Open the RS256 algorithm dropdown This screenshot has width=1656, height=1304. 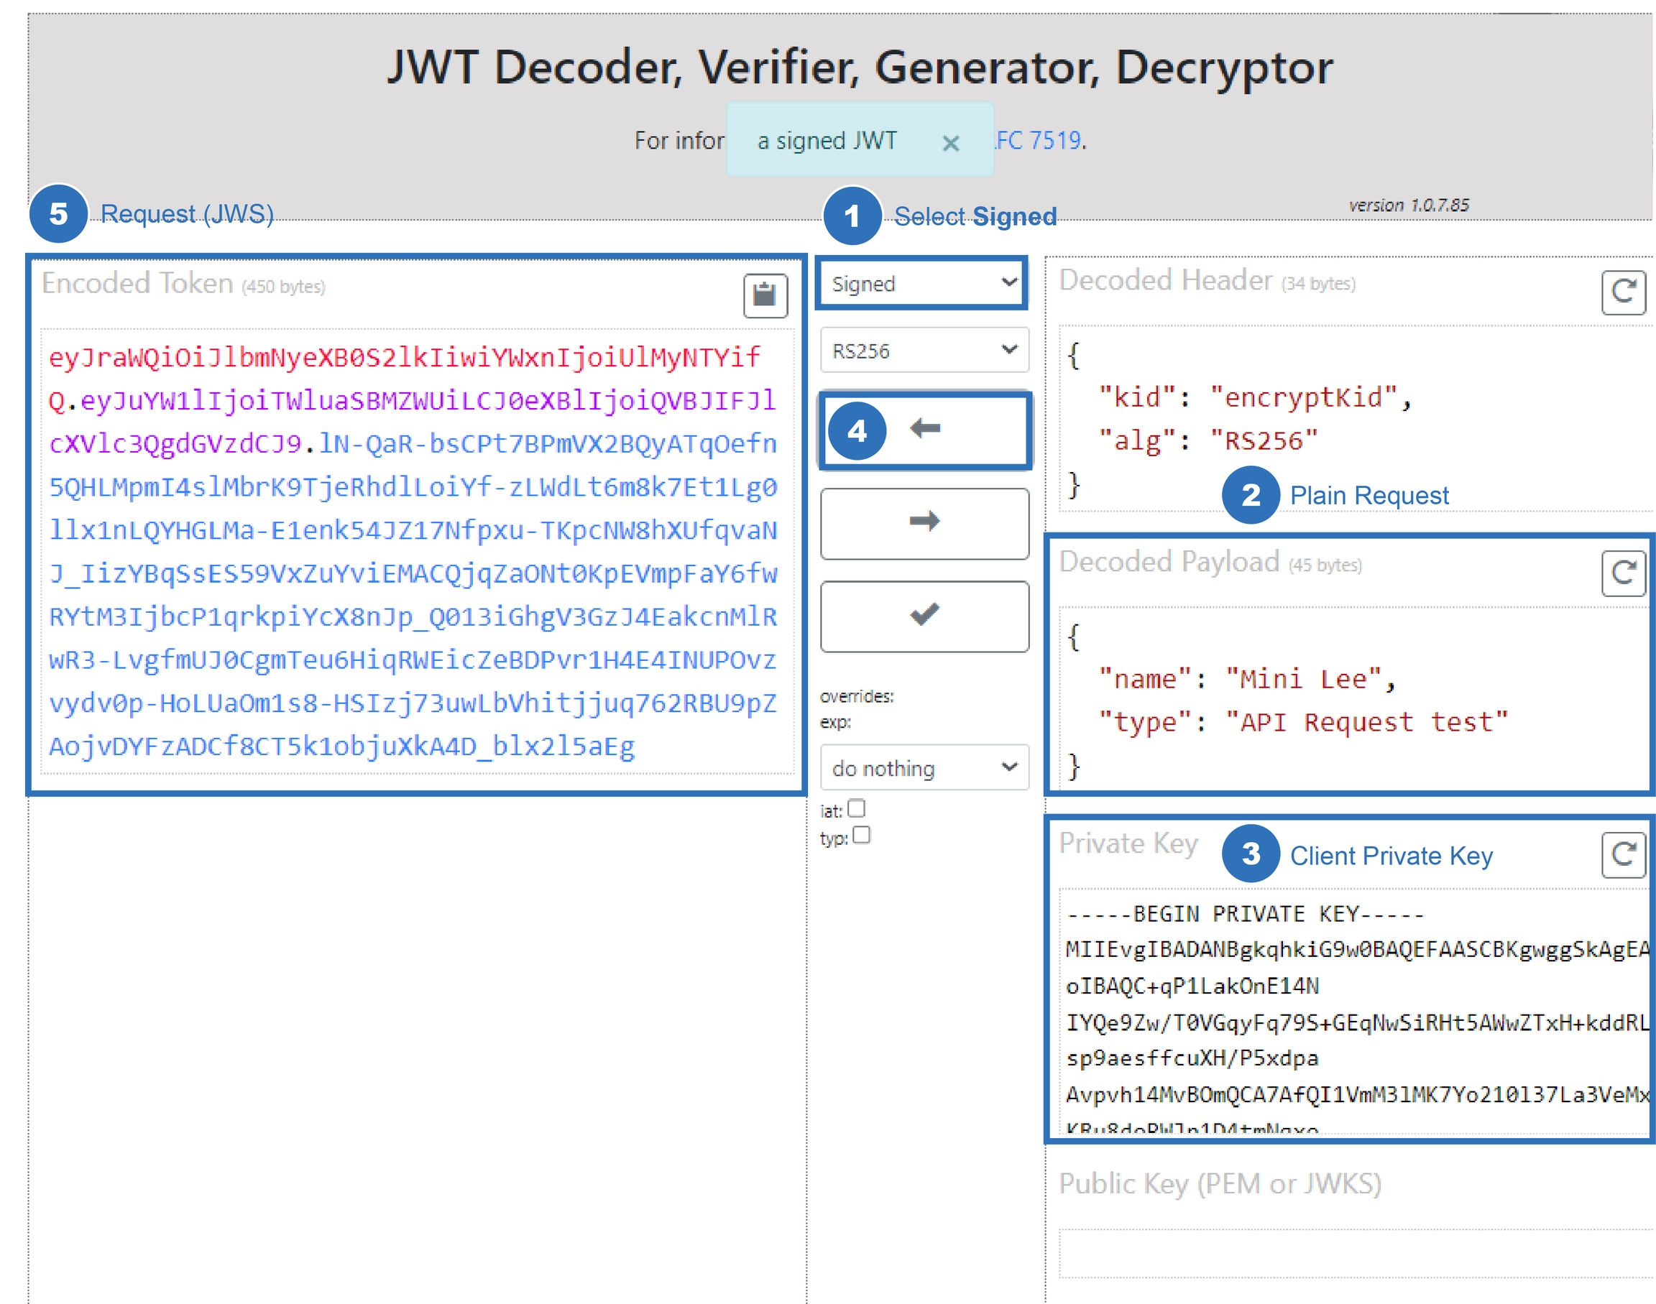pyautogui.click(x=924, y=351)
